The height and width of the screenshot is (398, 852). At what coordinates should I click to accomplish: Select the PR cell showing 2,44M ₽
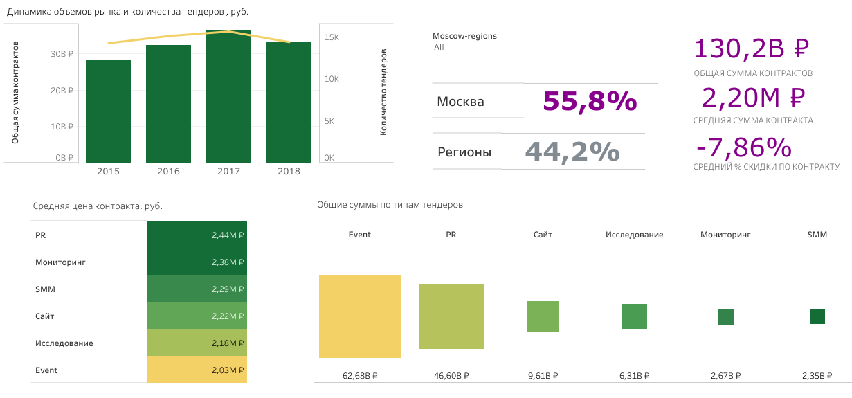(197, 235)
